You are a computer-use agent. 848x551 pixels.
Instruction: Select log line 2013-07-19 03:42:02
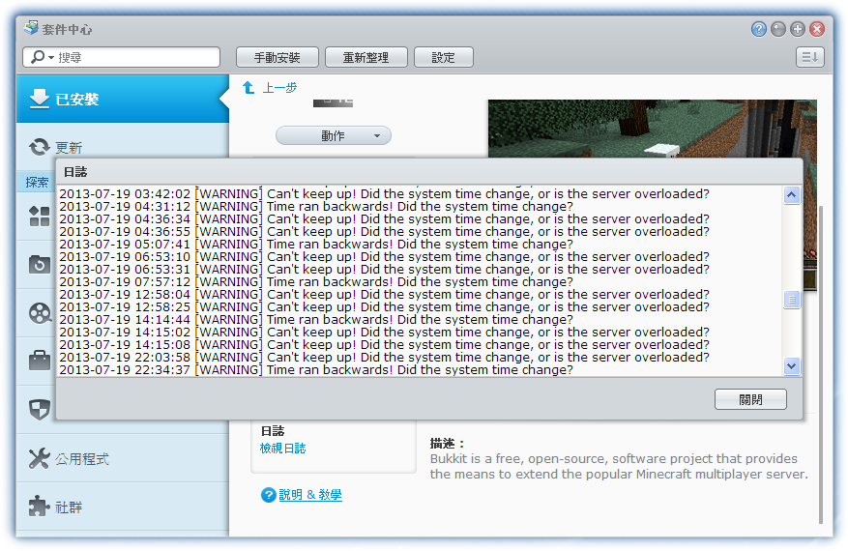(384, 193)
